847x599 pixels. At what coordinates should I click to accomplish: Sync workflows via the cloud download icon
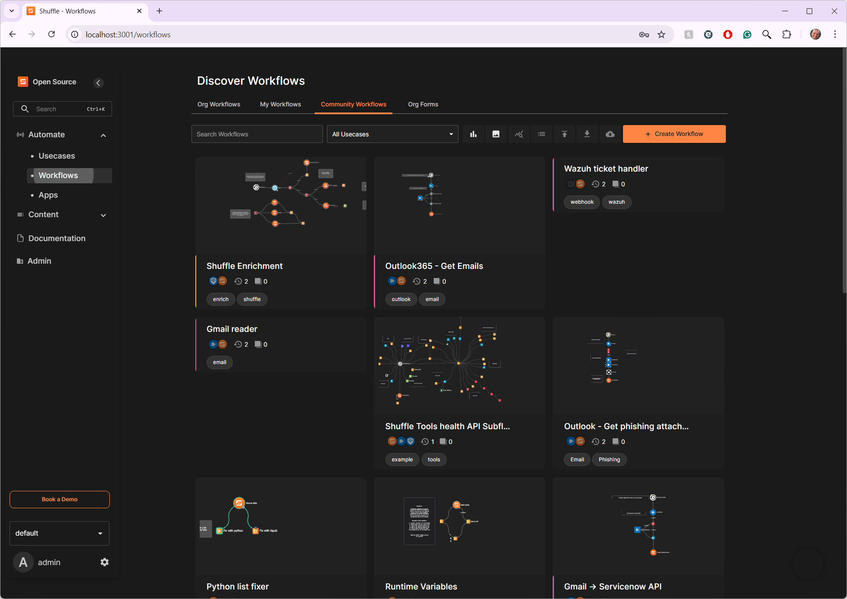click(610, 134)
